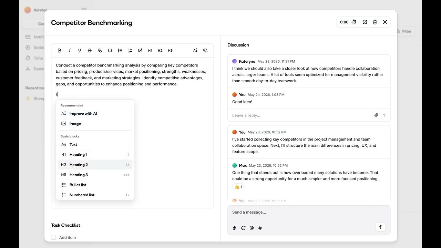Viewport: 441px width, 248px height.
Task: Open Karsten profile in background sidebar
Action: coord(36,10)
